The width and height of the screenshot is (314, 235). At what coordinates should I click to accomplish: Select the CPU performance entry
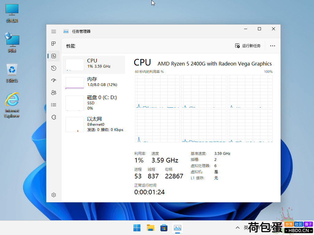click(x=94, y=65)
